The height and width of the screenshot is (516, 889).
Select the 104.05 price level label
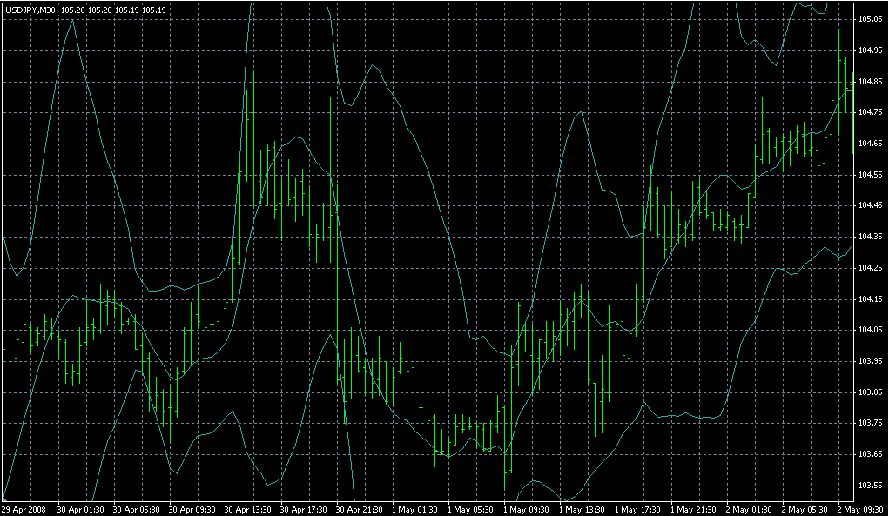tap(870, 330)
